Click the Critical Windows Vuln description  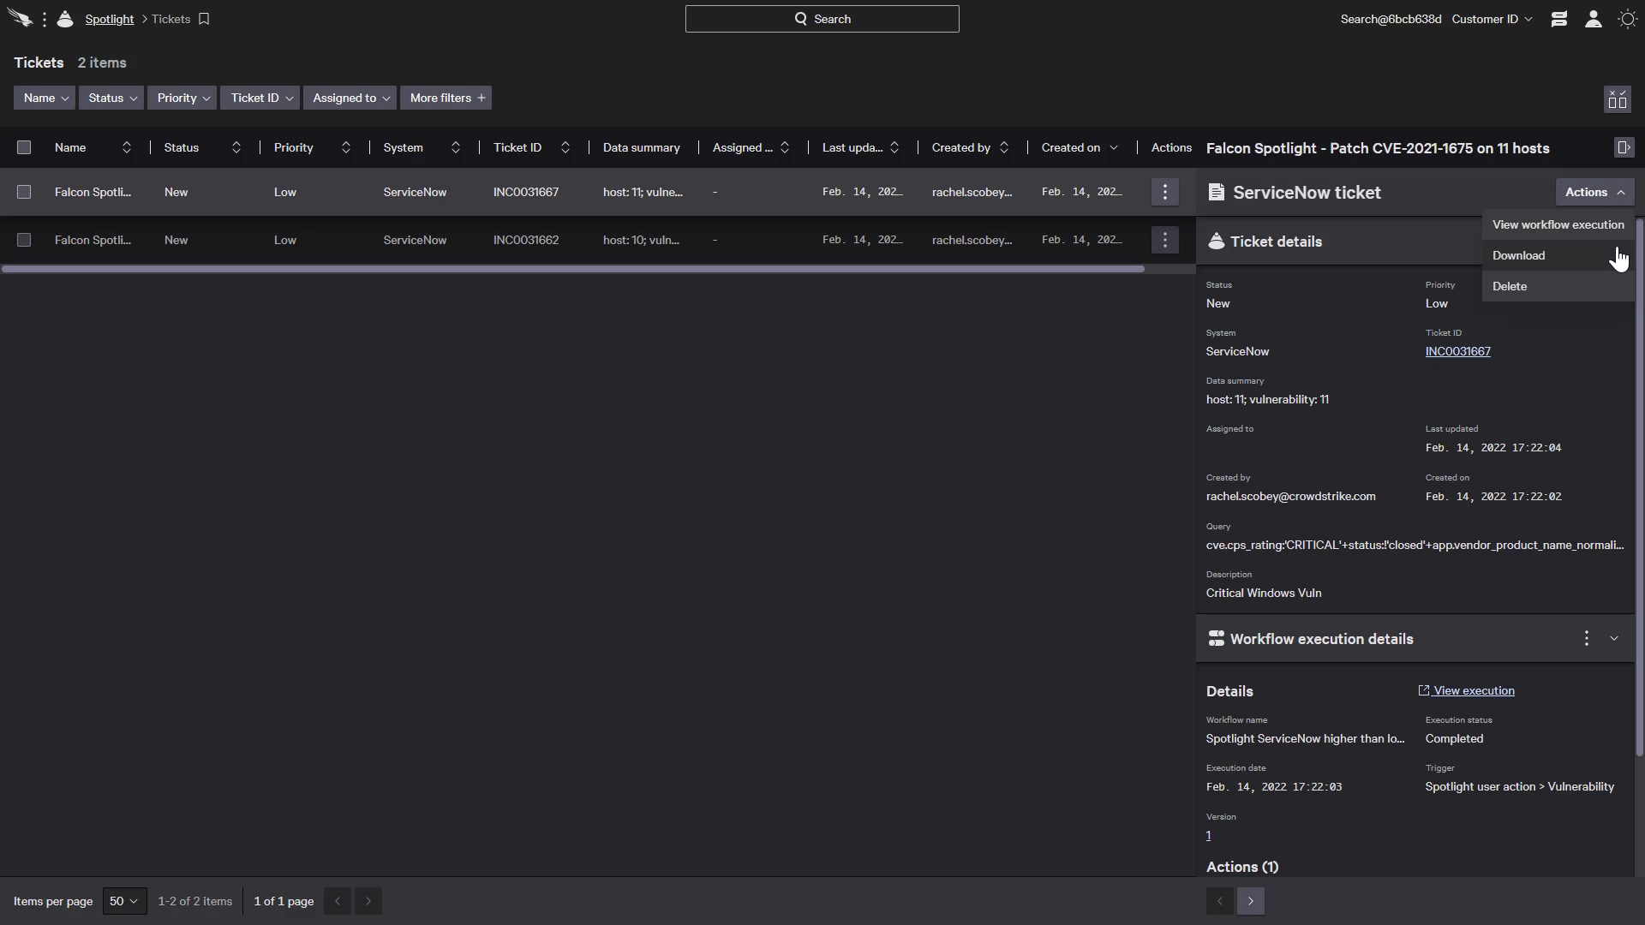[x=1264, y=593]
